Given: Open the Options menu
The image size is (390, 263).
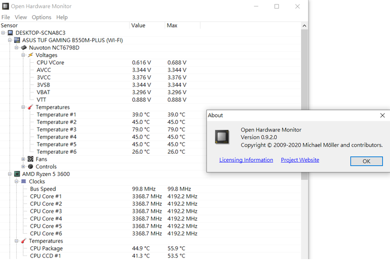Looking at the screenshot, I should pyautogui.click(x=42, y=17).
